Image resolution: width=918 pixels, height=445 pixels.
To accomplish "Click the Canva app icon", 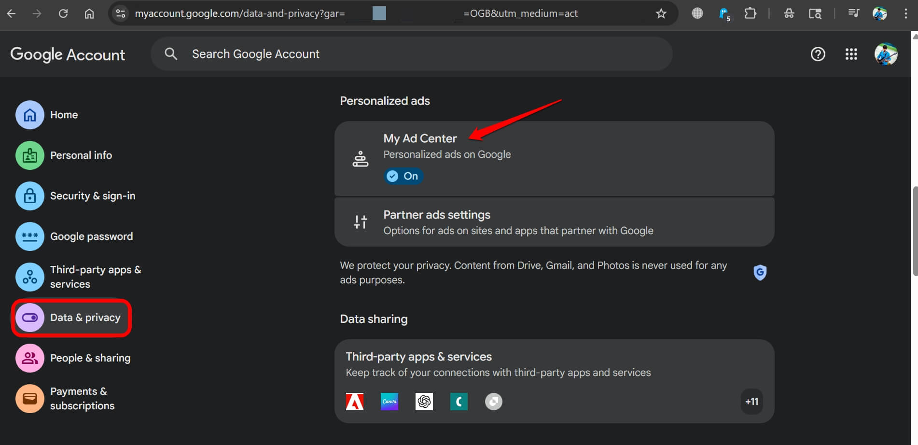I will pos(389,402).
